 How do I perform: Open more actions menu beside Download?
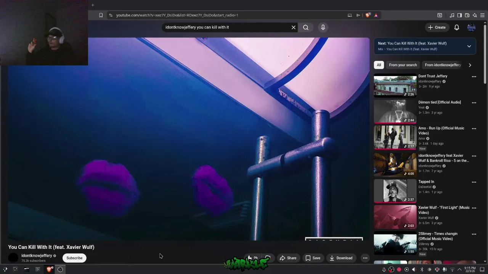tap(365, 258)
